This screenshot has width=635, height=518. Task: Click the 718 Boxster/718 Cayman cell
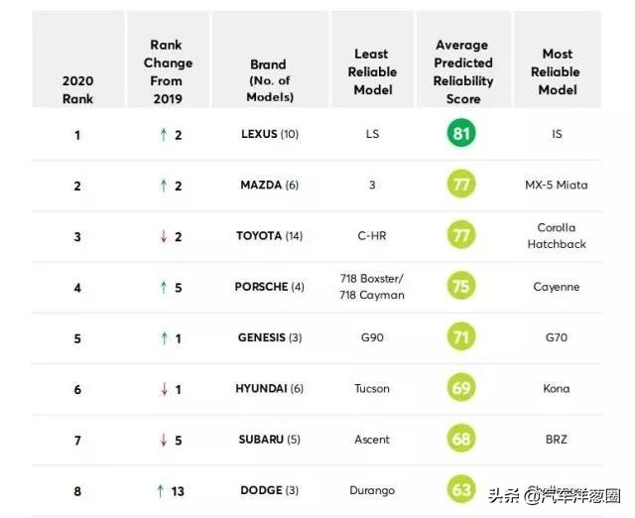coord(373,287)
